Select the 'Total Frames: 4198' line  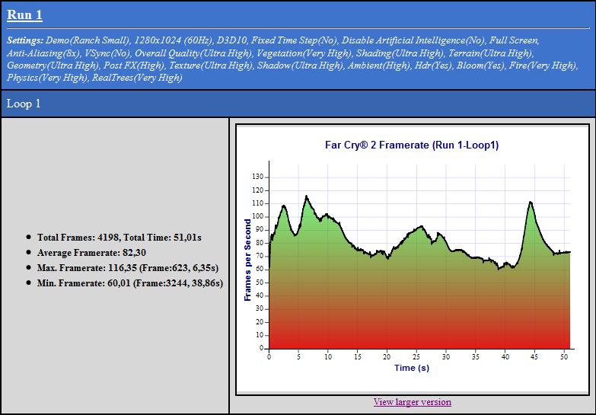[120, 238]
